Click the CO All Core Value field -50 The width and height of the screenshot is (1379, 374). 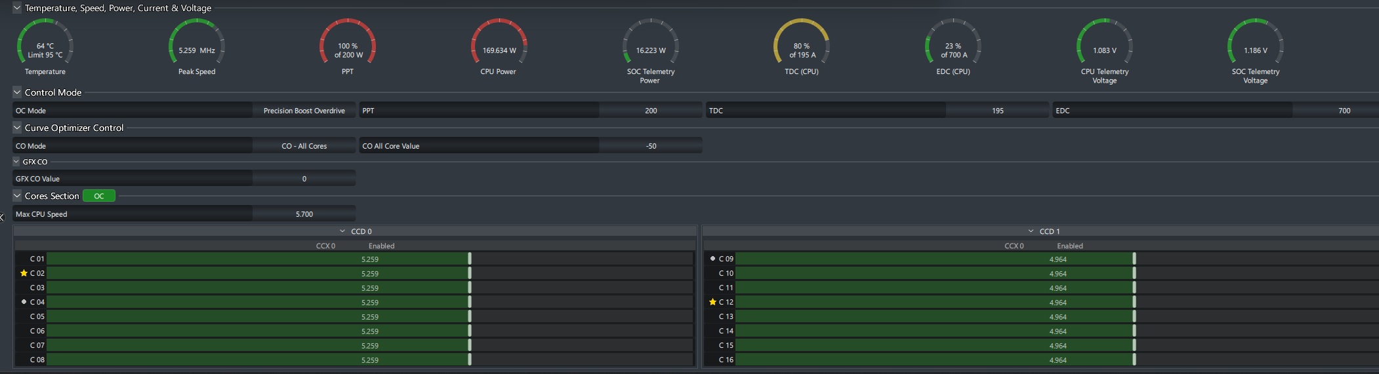(x=650, y=146)
